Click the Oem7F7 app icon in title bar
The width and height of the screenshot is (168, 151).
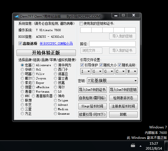(x=17, y=16)
